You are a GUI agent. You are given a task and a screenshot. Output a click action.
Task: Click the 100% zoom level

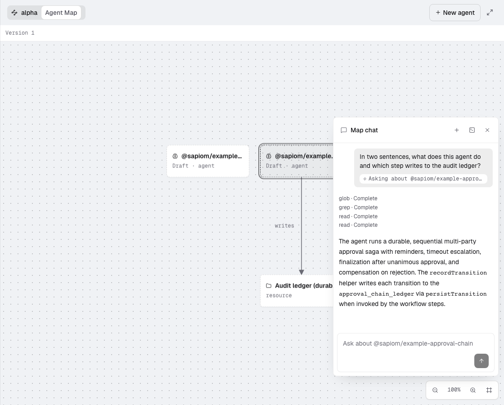(454, 390)
